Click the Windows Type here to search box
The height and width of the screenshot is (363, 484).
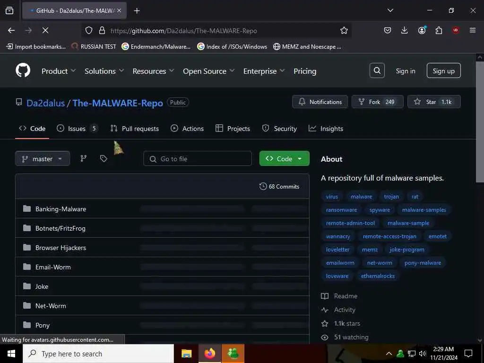98,354
